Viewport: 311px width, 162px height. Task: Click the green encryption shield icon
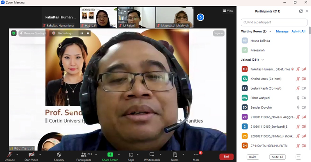coord(14,33)
